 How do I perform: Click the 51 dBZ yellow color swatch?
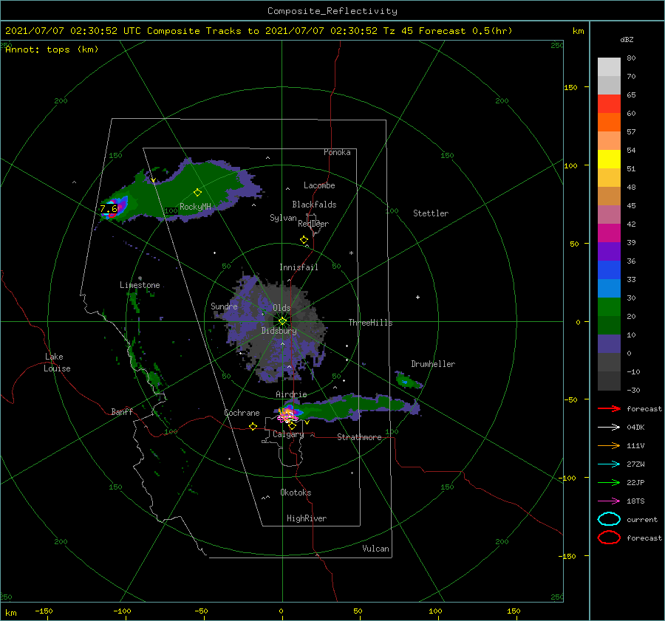coord(609,159)
